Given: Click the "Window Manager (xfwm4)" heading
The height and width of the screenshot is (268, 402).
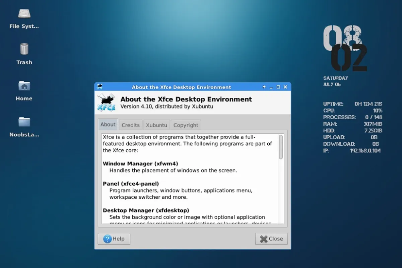Looking at the screenshot, I should point(140,163).
